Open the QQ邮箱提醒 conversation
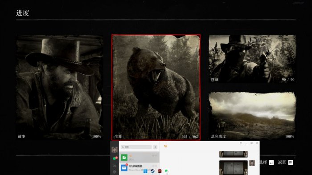This screenshot has width=312, height=175. pyautogui.click(x=139, y=167)
